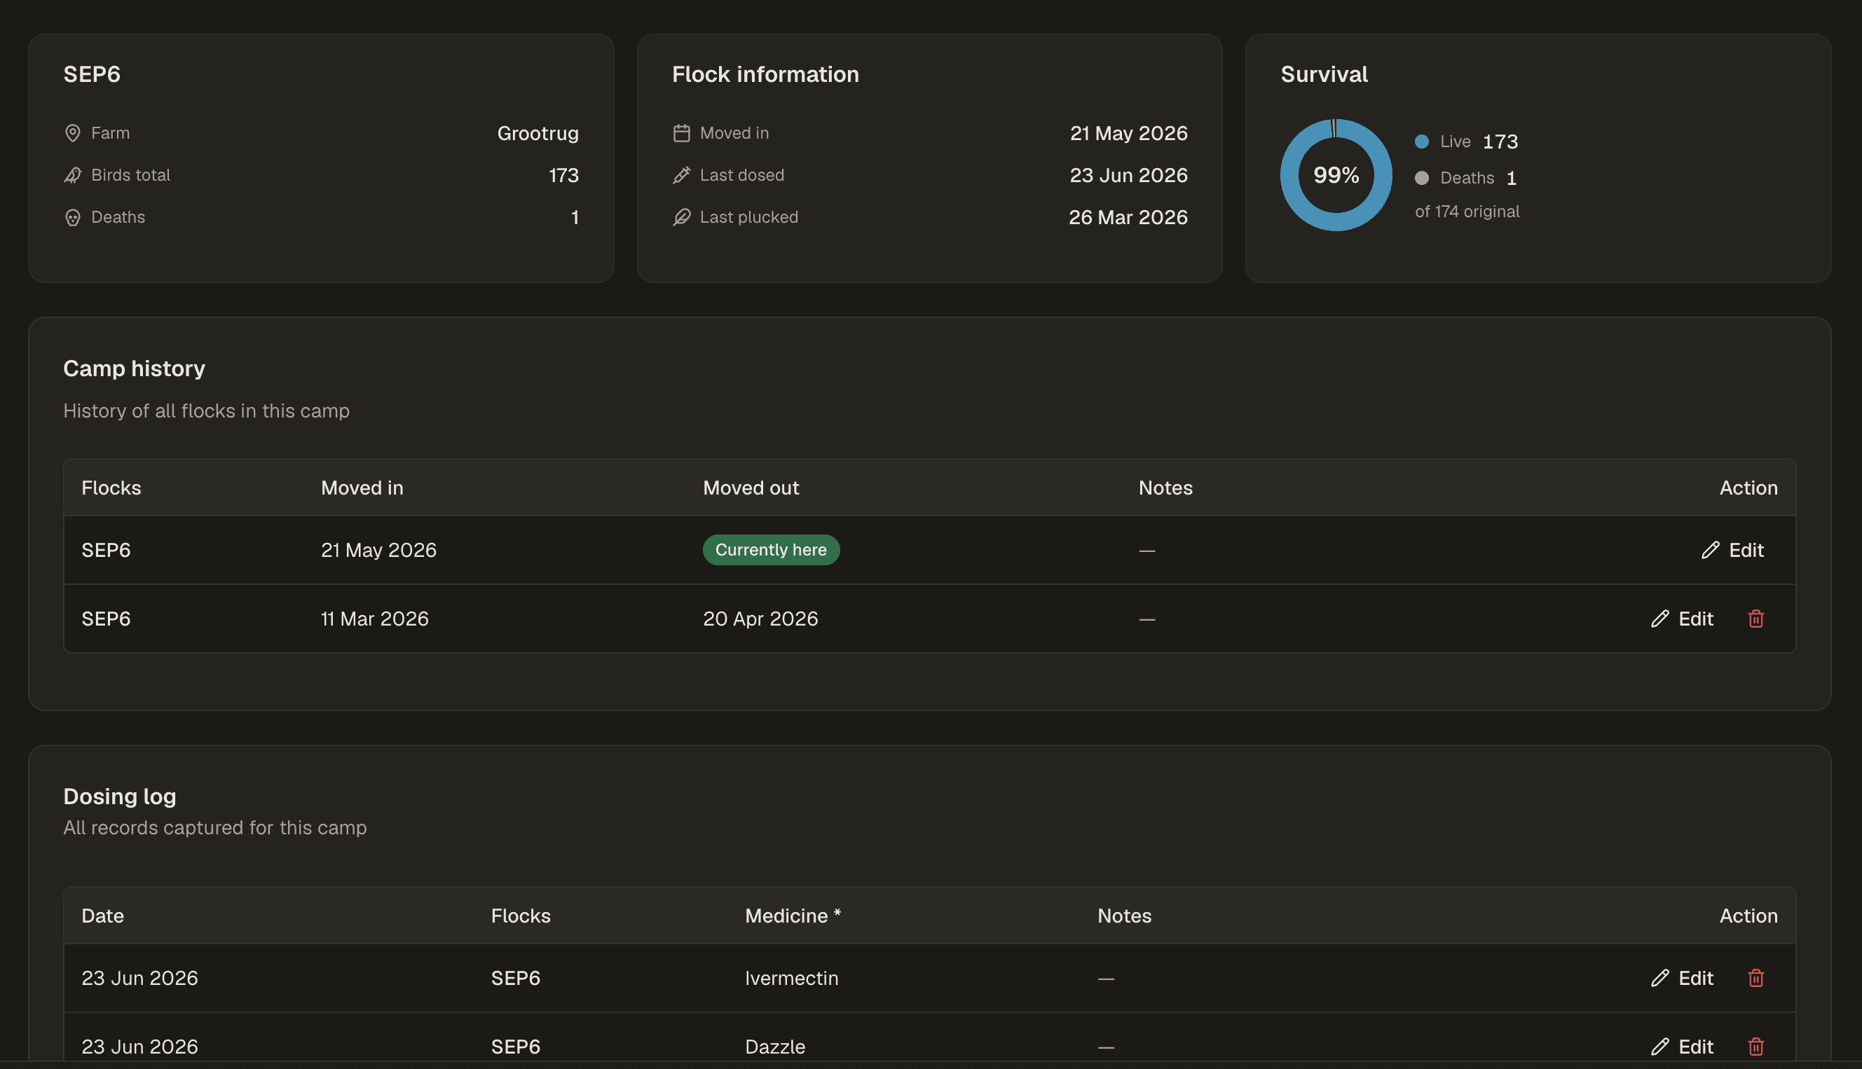Click the blue Live legend dot

(1422, 142)
